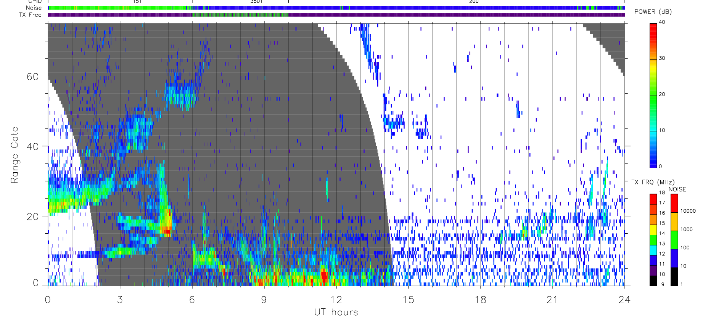This screenshot has height=324, width=703.
Task: Click the TX frequency color scale bar
Action: (653, 240)
